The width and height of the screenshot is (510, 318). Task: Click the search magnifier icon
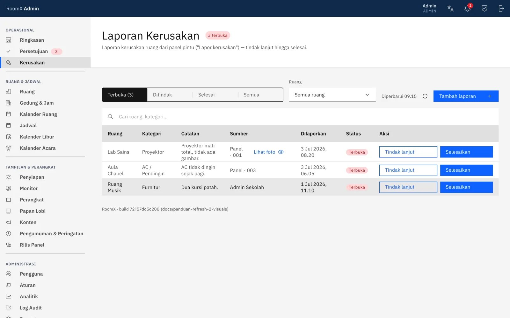(x=110, y=117)
